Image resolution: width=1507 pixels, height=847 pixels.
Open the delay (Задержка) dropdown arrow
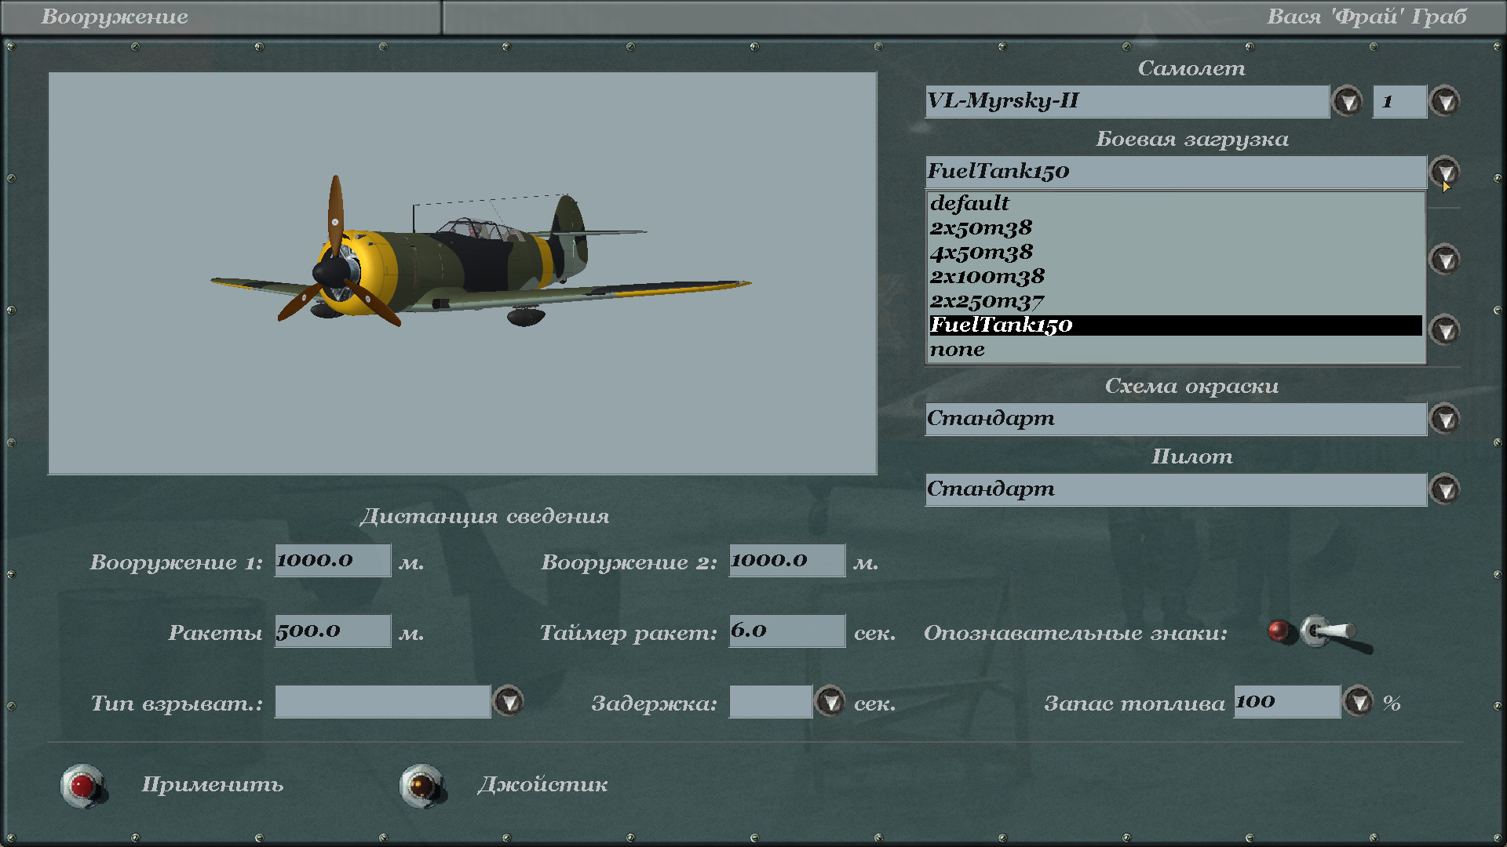[830, 701]
